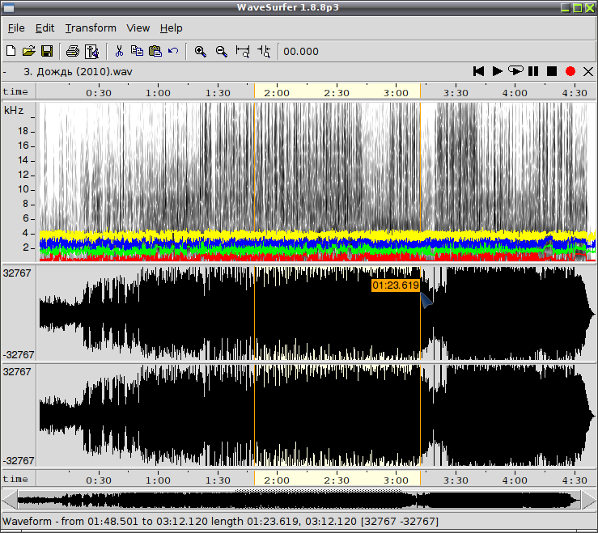Paste with the clipboard icon
Image resolution: width=598 pixels, height=533 pixels.
pyautogui.click(x=155, y=51)
